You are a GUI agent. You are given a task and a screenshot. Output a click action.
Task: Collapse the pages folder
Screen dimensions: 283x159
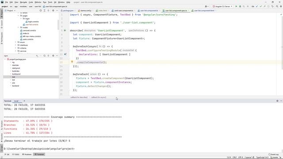point(19,16)
